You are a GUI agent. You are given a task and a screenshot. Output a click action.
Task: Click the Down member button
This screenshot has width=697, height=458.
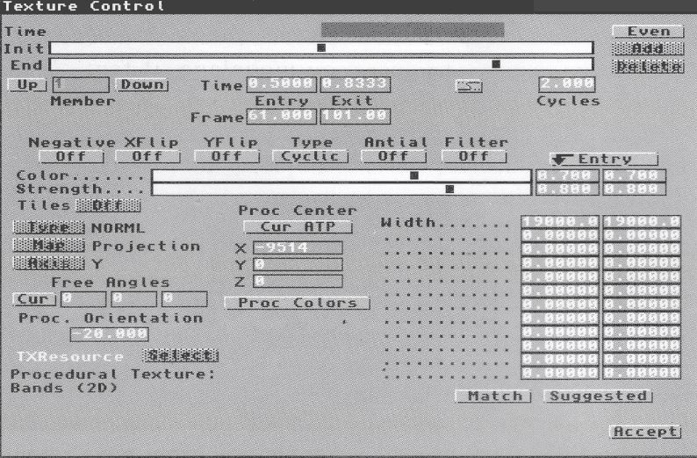pos(142,84)
